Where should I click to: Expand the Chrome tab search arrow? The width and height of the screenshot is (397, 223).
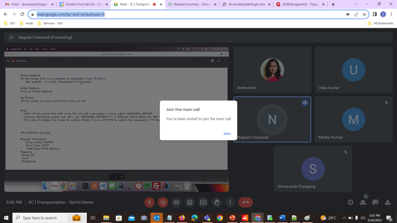356,4
